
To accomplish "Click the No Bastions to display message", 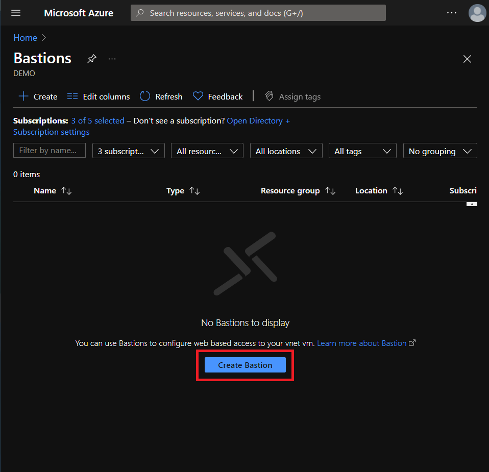I will (x=245, y=323).
